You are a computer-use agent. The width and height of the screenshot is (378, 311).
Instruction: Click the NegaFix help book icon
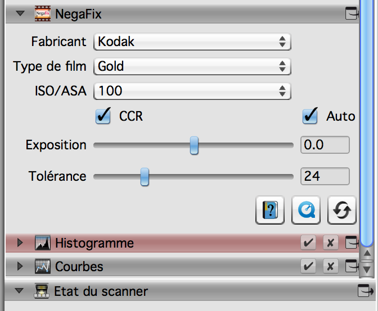(271, 210)
